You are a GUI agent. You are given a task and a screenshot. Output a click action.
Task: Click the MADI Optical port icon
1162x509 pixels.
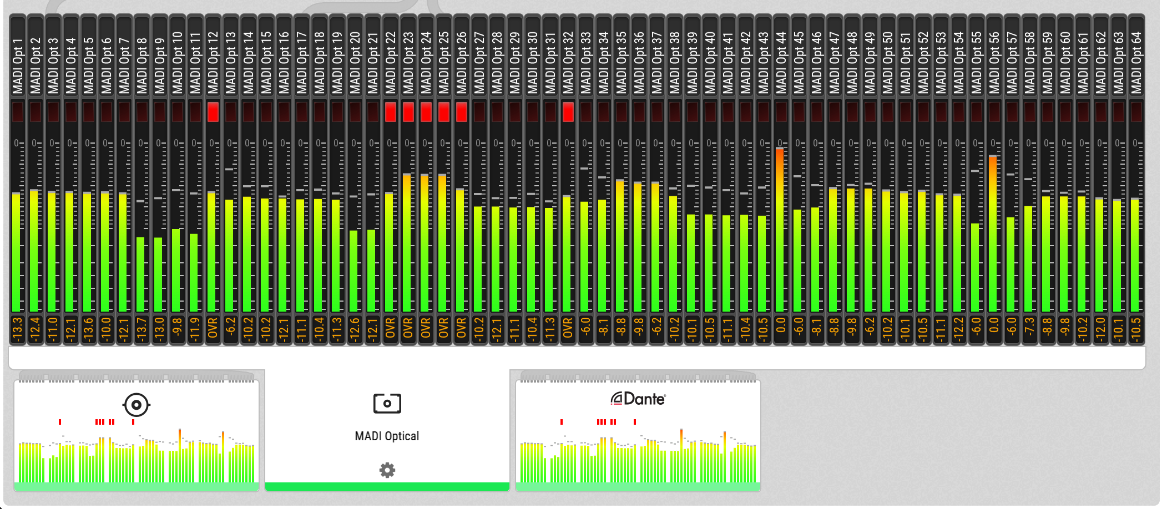[387, 403]
